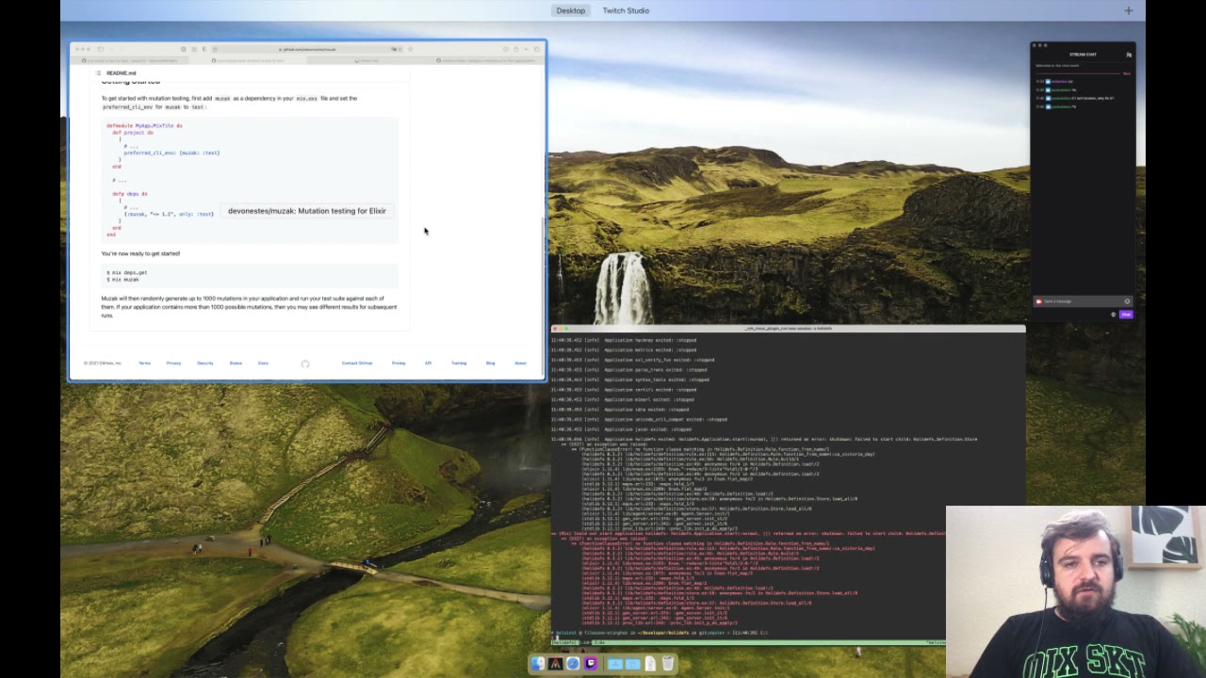Click the purple Chat send button
1206x678 pixels.
click(x=1126, y=315)
